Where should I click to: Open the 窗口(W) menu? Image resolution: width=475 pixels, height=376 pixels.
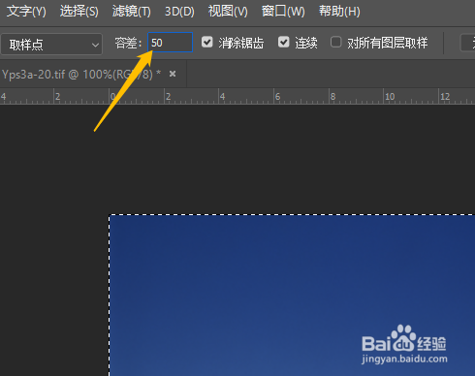[x=283, y=12]
